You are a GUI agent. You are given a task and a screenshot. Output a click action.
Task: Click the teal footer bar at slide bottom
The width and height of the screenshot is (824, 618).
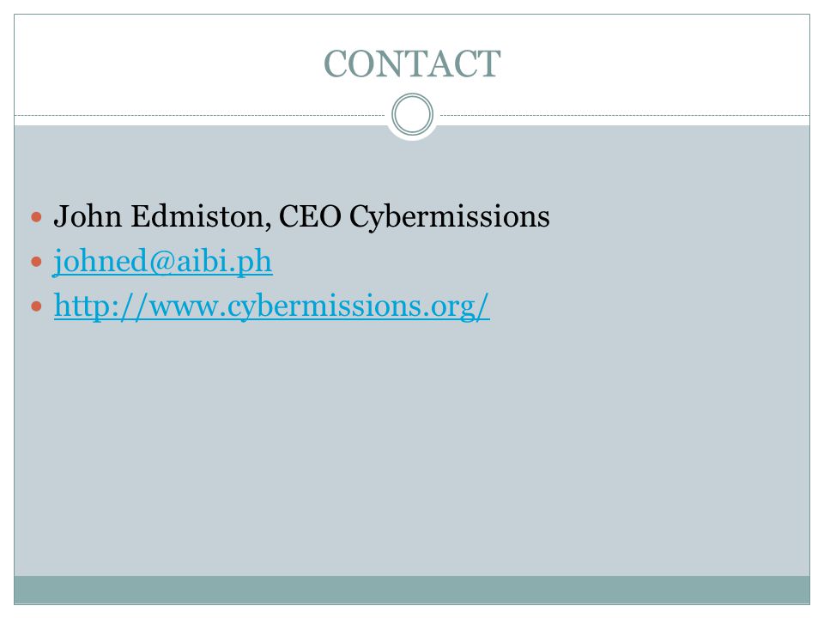click(412, 590)
